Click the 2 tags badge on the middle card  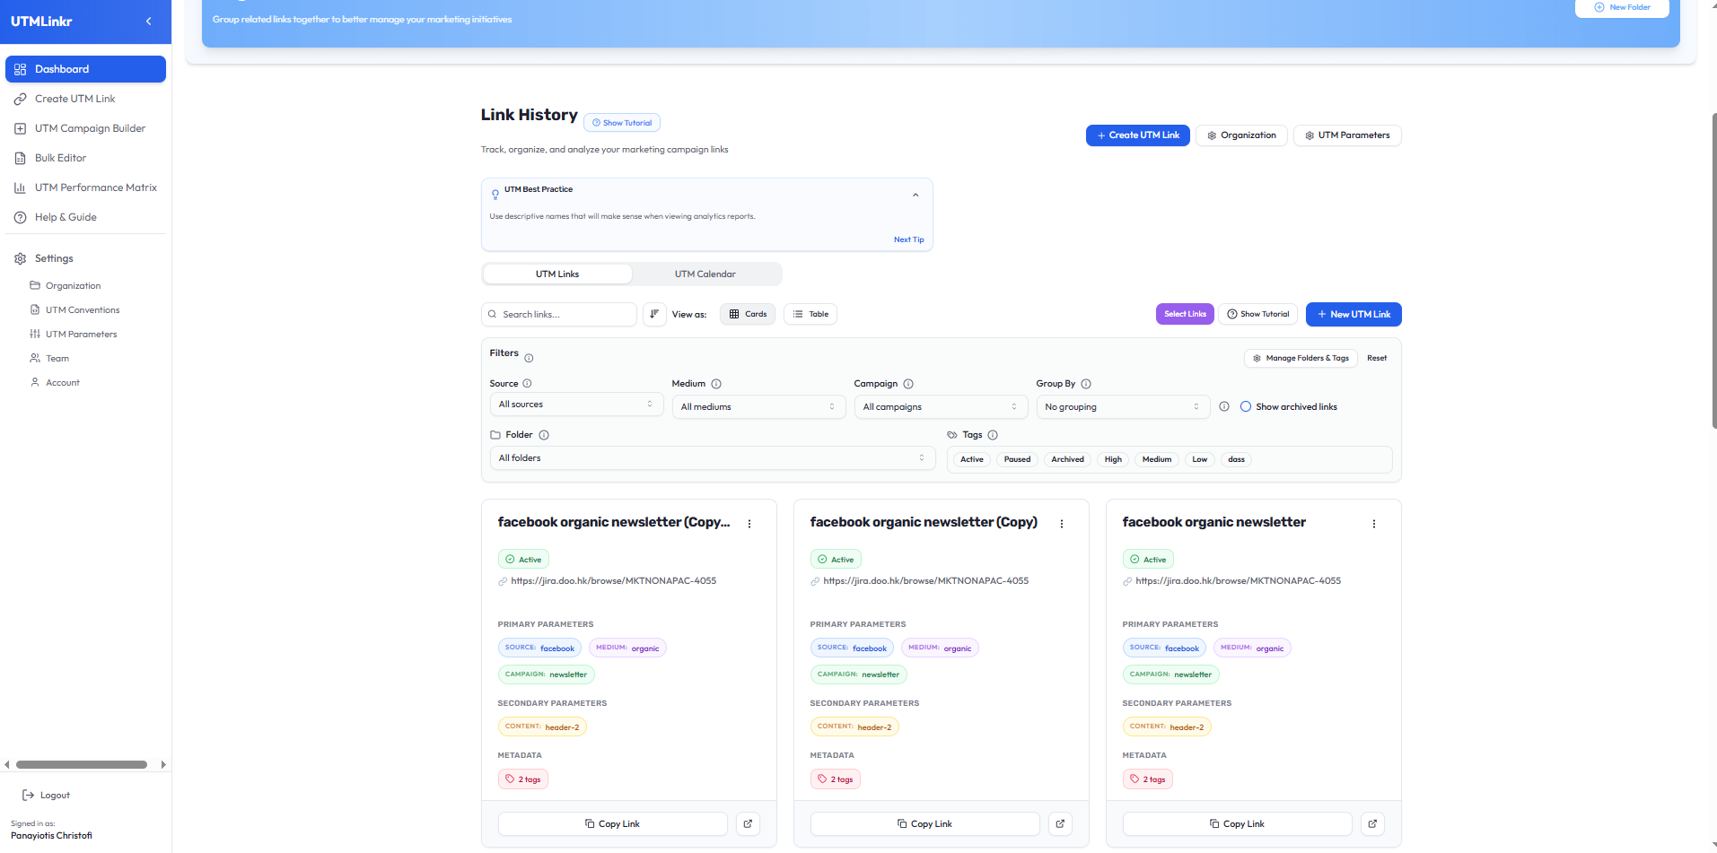coord(836,779)
